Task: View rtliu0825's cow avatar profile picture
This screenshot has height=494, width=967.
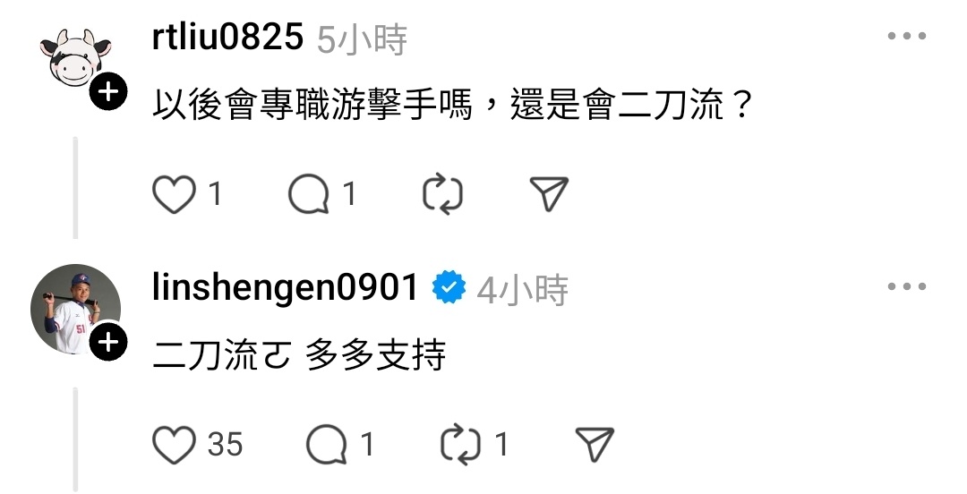Action: (x=75, y=58)
